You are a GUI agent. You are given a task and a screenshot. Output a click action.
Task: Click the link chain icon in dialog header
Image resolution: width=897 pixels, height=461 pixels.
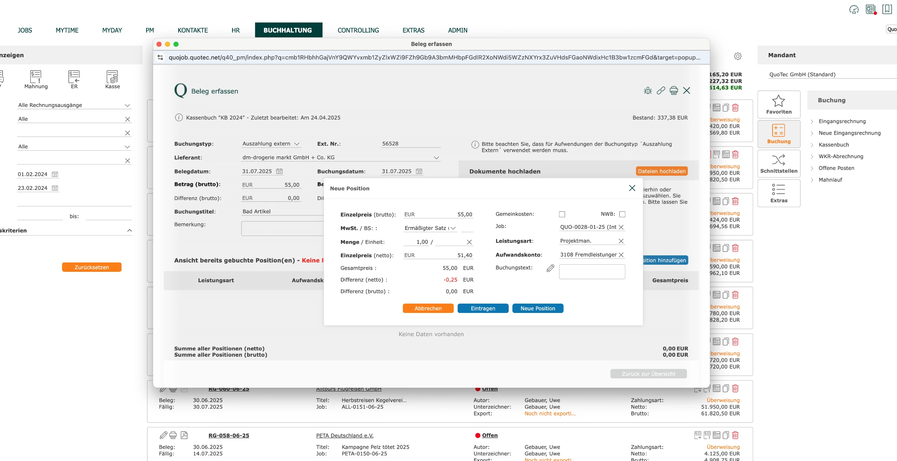[661, 90]
